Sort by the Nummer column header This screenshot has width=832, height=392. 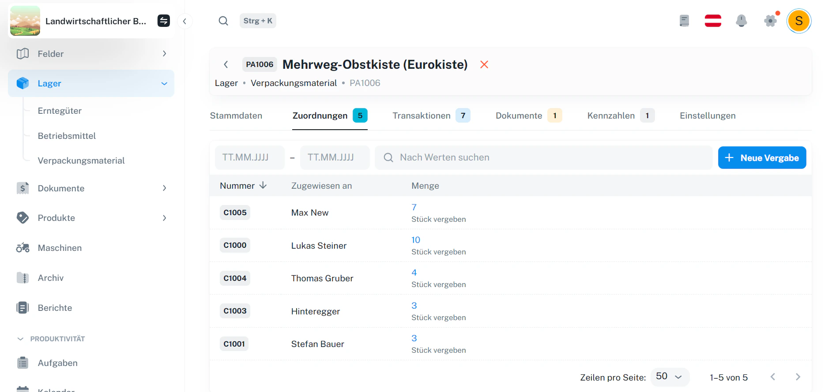[243, 186]
